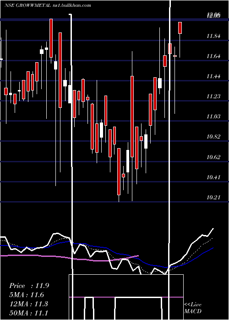Image resolution: width=229 pixels, height=320 pixels.
Task: Click the <<Live MACD label
Action: (193, 308)
